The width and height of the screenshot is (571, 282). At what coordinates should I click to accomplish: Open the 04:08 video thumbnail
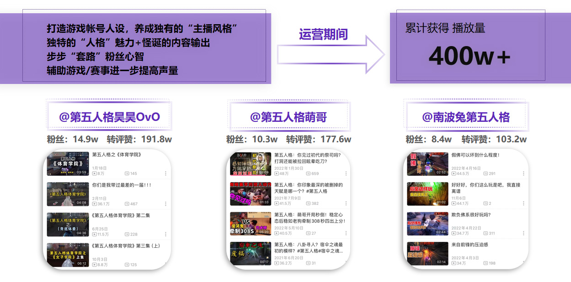point(68,194)
